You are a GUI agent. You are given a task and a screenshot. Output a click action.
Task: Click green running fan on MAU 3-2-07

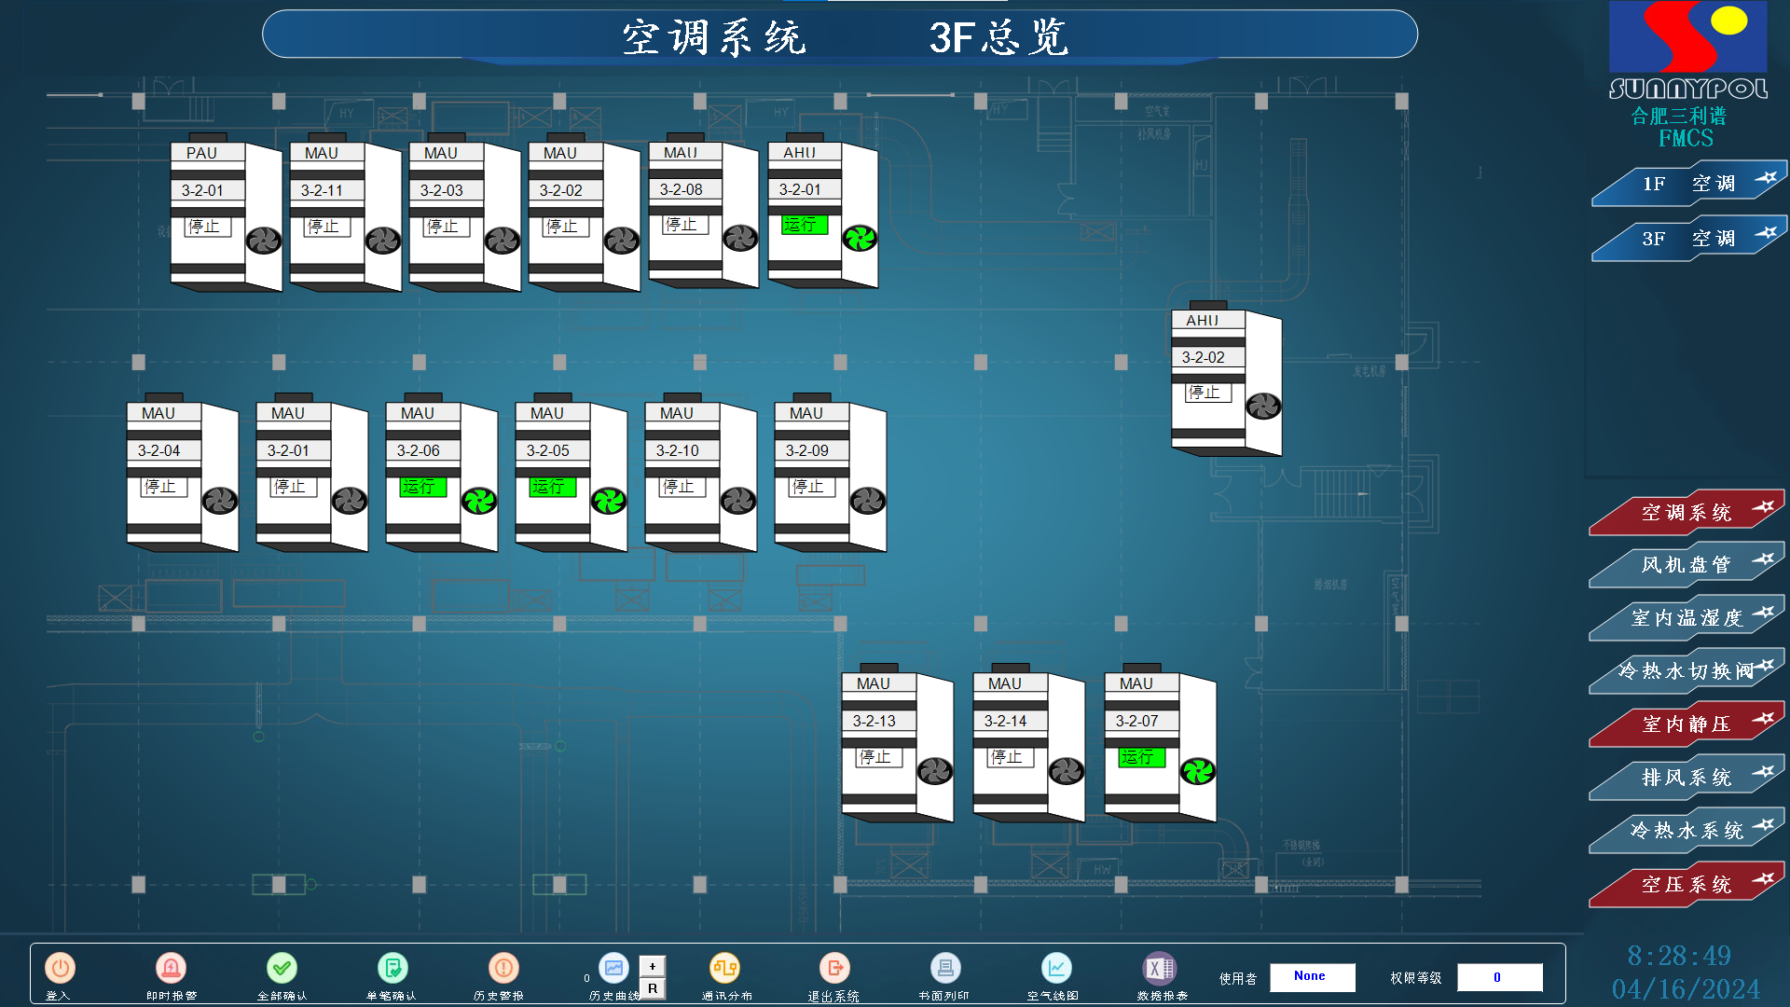pyautogui.click(x=1197, y=771)
